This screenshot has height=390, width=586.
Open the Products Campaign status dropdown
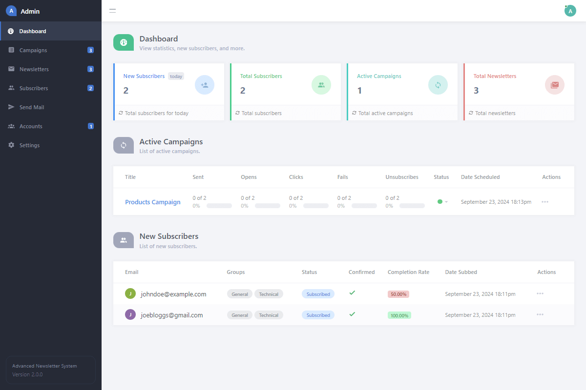point(443,202)
